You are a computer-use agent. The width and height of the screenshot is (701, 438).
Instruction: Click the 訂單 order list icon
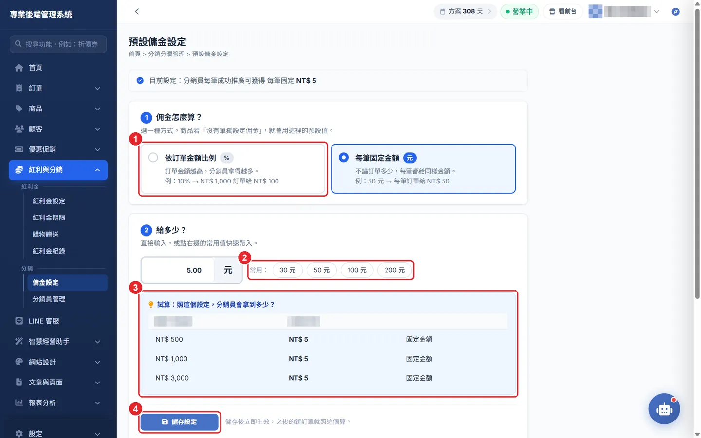point(19,88)
